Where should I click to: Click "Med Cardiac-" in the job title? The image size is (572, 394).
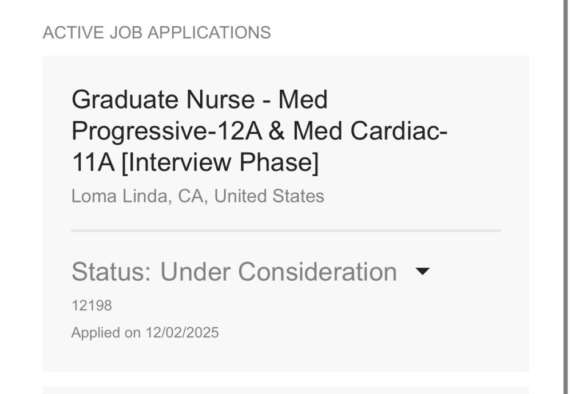click(370, 132)
